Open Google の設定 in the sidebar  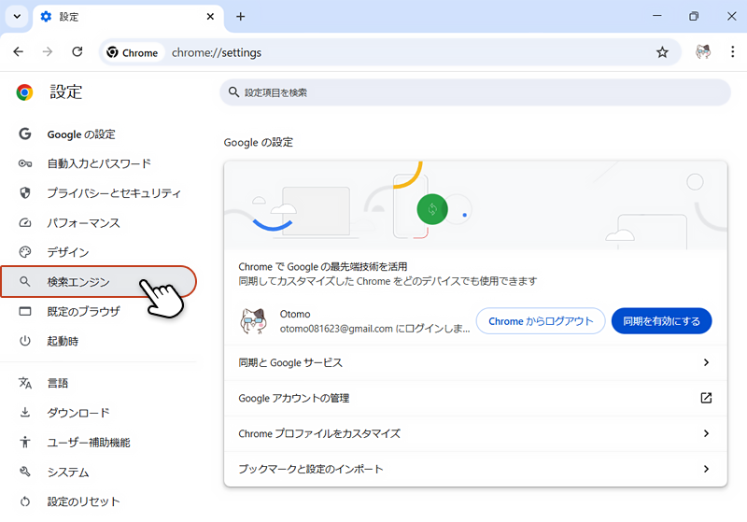99,134
